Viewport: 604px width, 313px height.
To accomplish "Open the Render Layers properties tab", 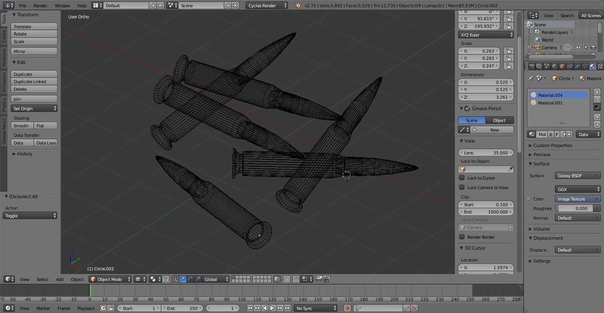I will pyautogui.click(x=539, y=66).
